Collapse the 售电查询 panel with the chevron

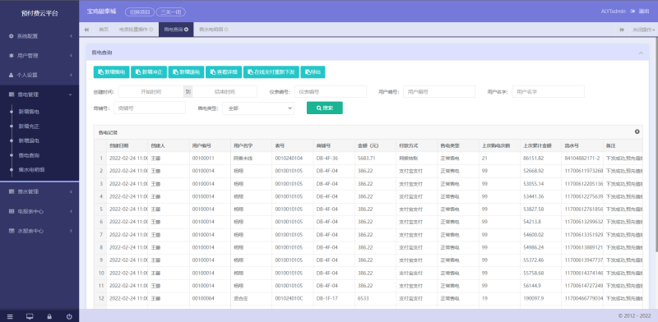click(641, 53)
